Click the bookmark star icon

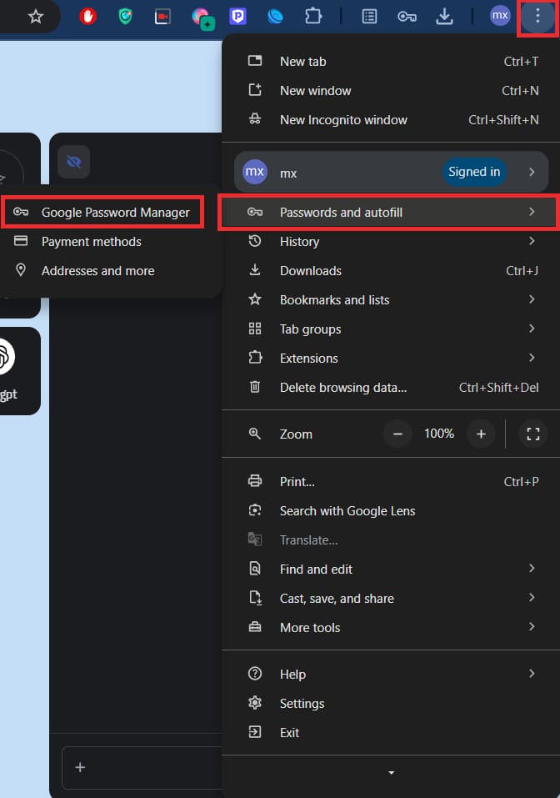(35, 17)
